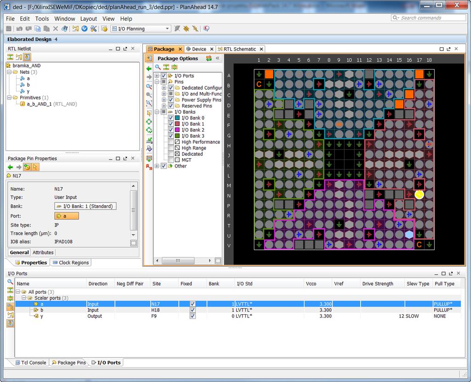The image size is (471, 382).
Task: Collapse the All ports group
Action: pos(18,292)
